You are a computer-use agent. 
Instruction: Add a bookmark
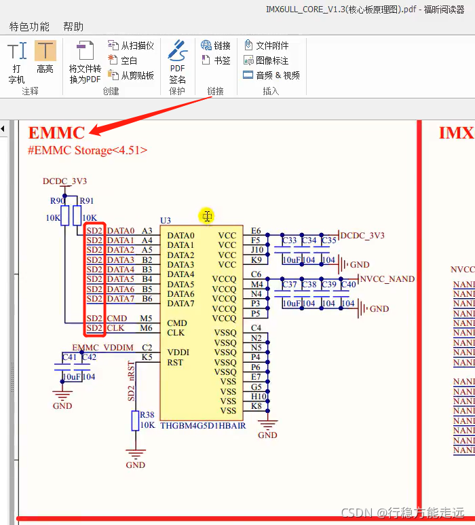pos(216,60)
